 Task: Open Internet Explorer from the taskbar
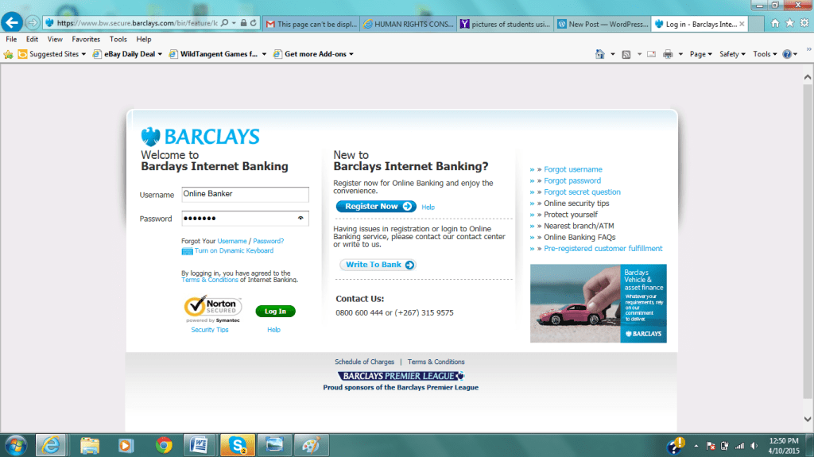pyautogui.click(x=51, y=446)
